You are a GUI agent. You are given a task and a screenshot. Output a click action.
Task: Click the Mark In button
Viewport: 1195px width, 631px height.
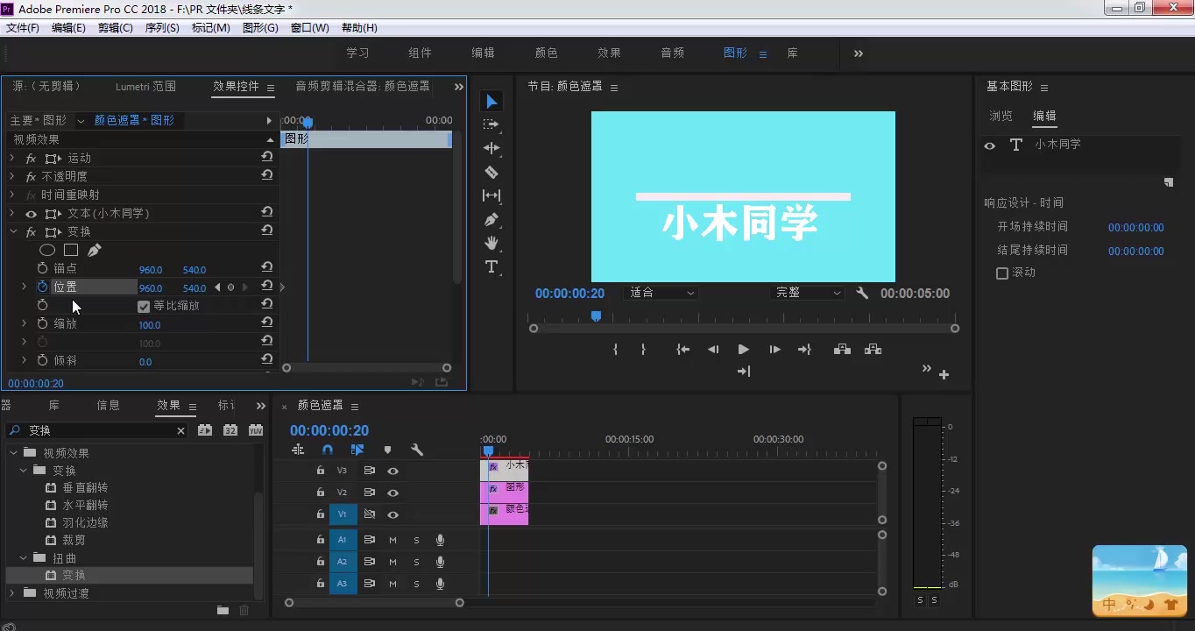[615, 349]
